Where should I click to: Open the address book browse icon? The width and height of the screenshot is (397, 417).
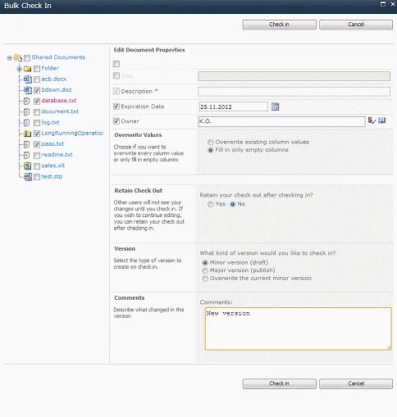click(x=382, y=120)
